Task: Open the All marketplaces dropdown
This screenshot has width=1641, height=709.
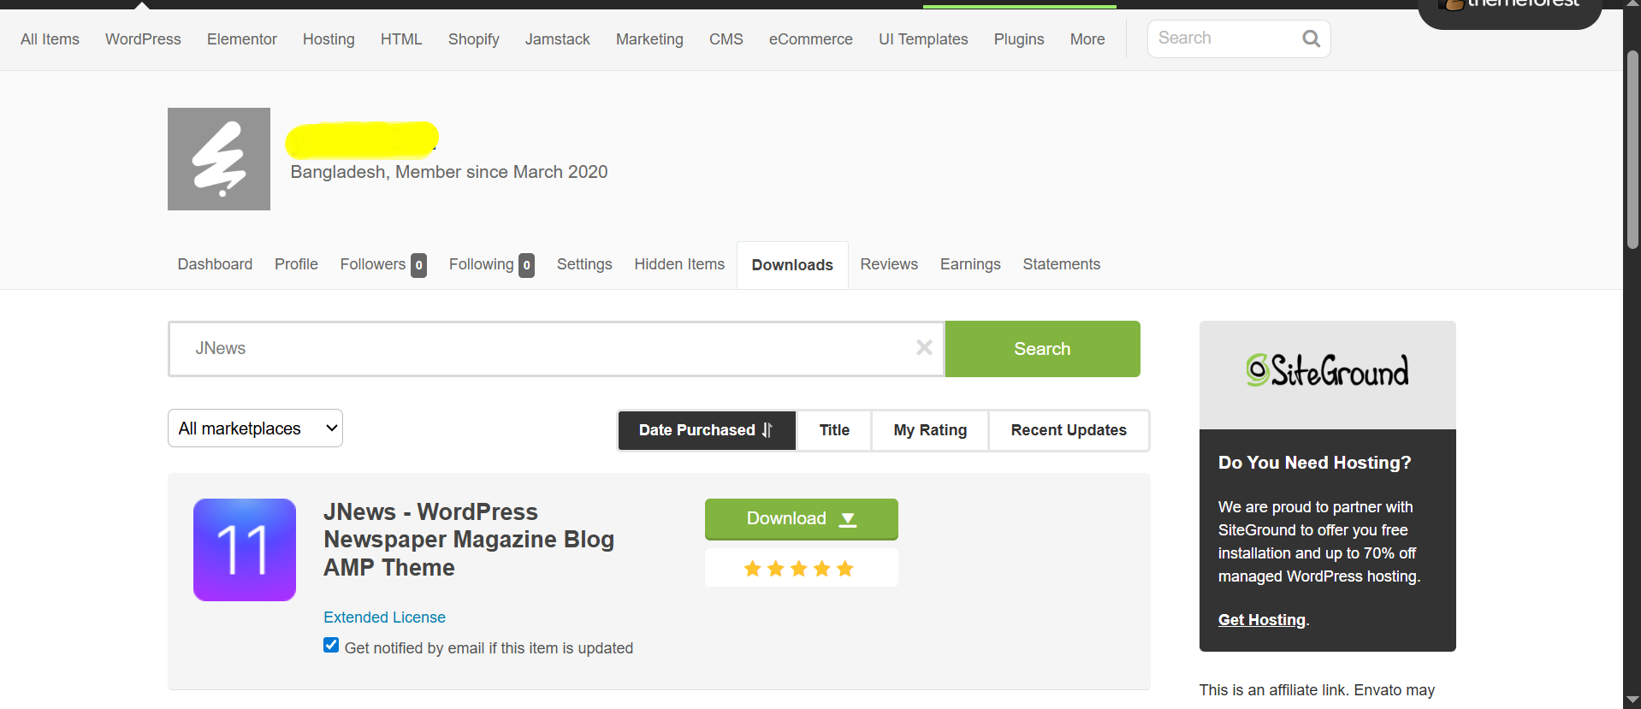Action: tap(255, 428)
